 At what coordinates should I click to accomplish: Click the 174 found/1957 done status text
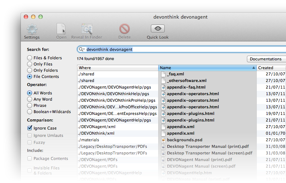(95, 59)
